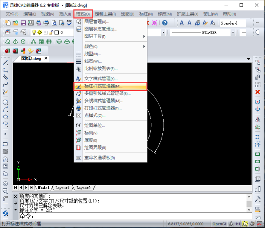Select the Spline curve tool

pos(5,84)
